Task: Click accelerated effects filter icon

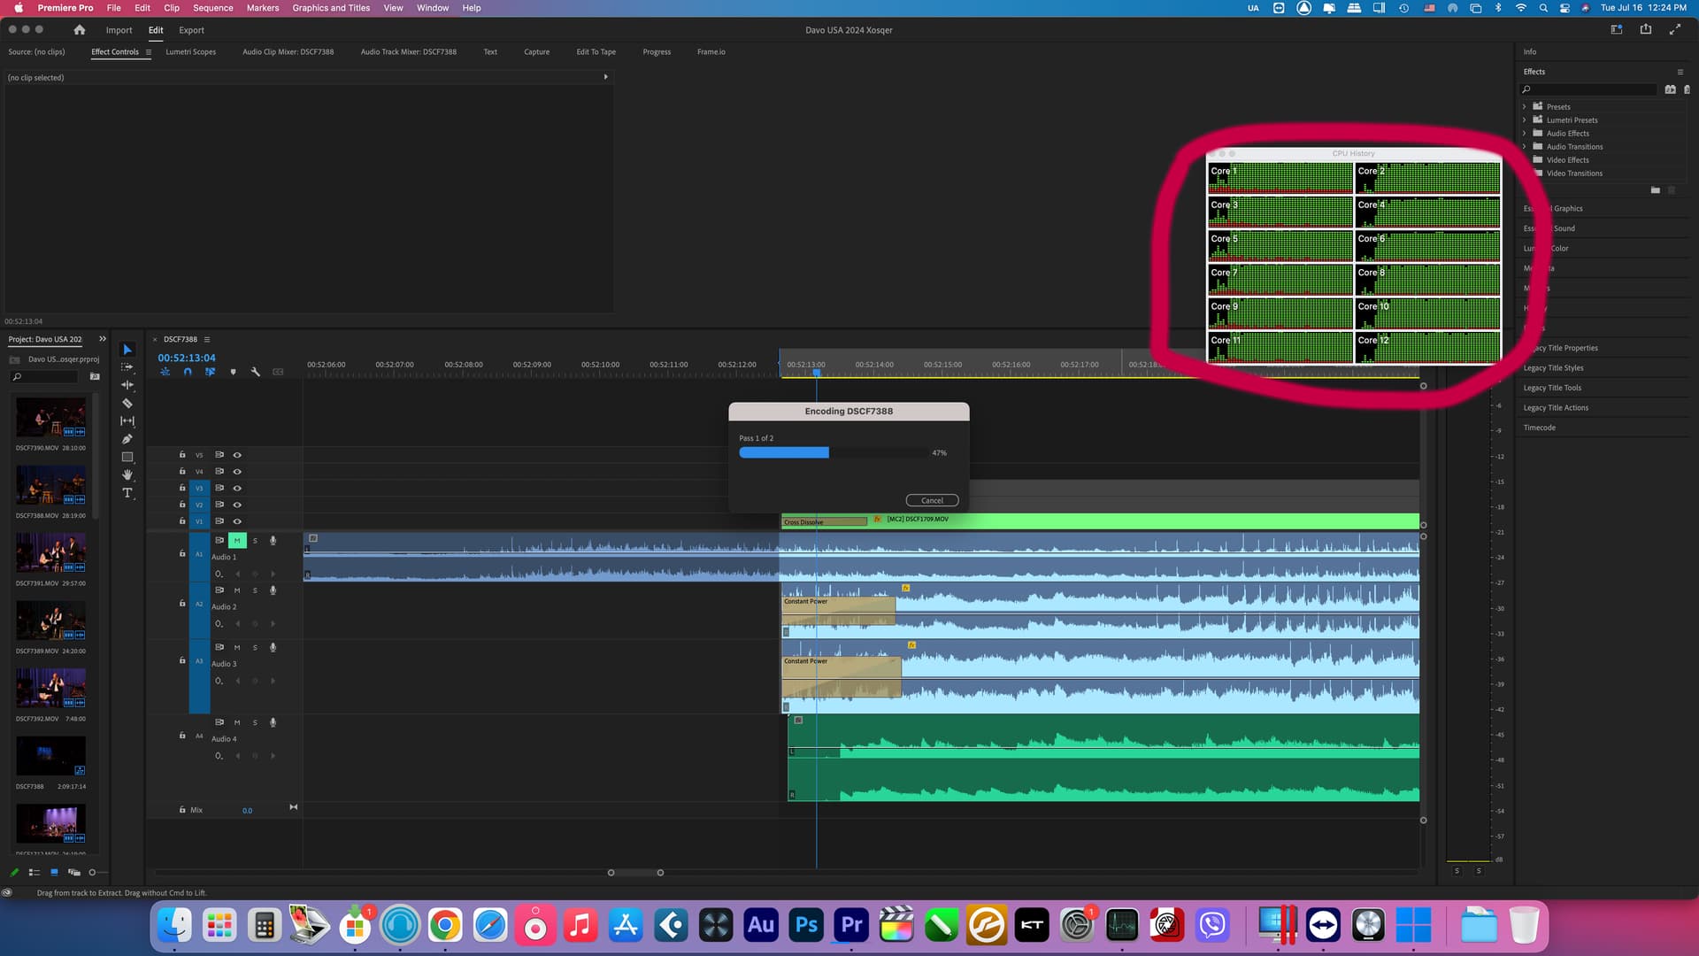Action: [x=1670, y=89]
